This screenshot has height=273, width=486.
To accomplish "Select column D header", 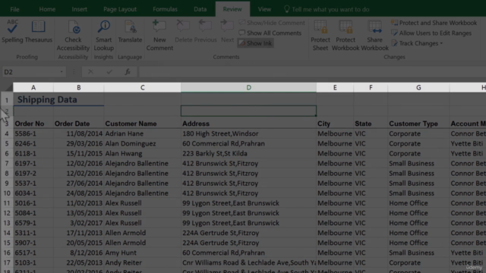I will [248, 87].
